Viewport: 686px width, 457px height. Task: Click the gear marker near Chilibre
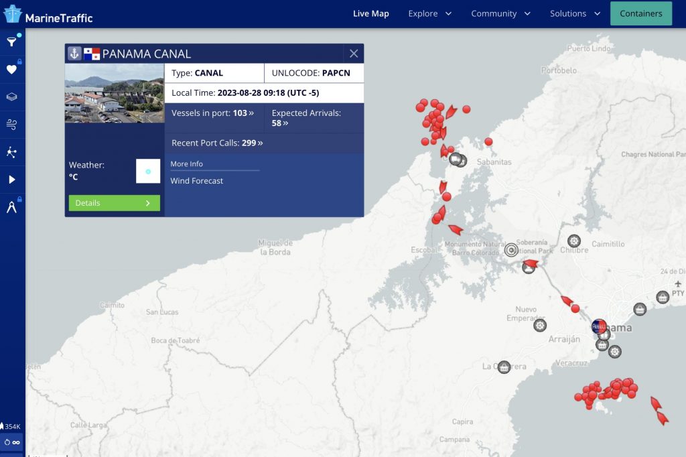click(x=574, y=241)
